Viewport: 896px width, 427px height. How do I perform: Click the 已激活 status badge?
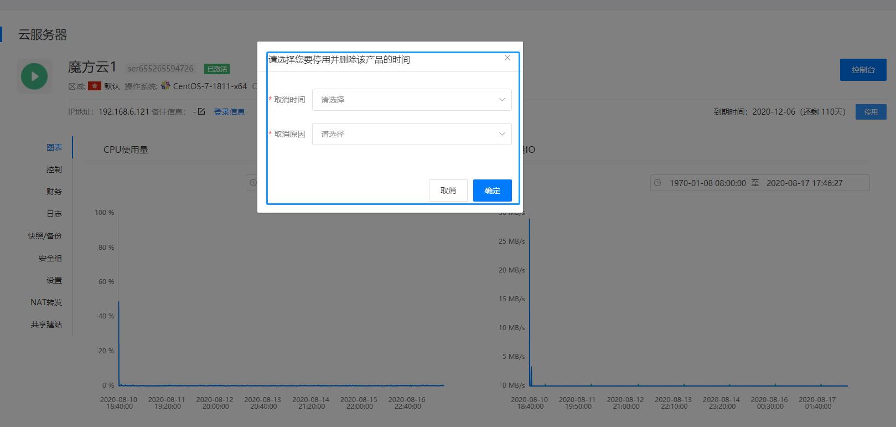[x=217, y=69]
